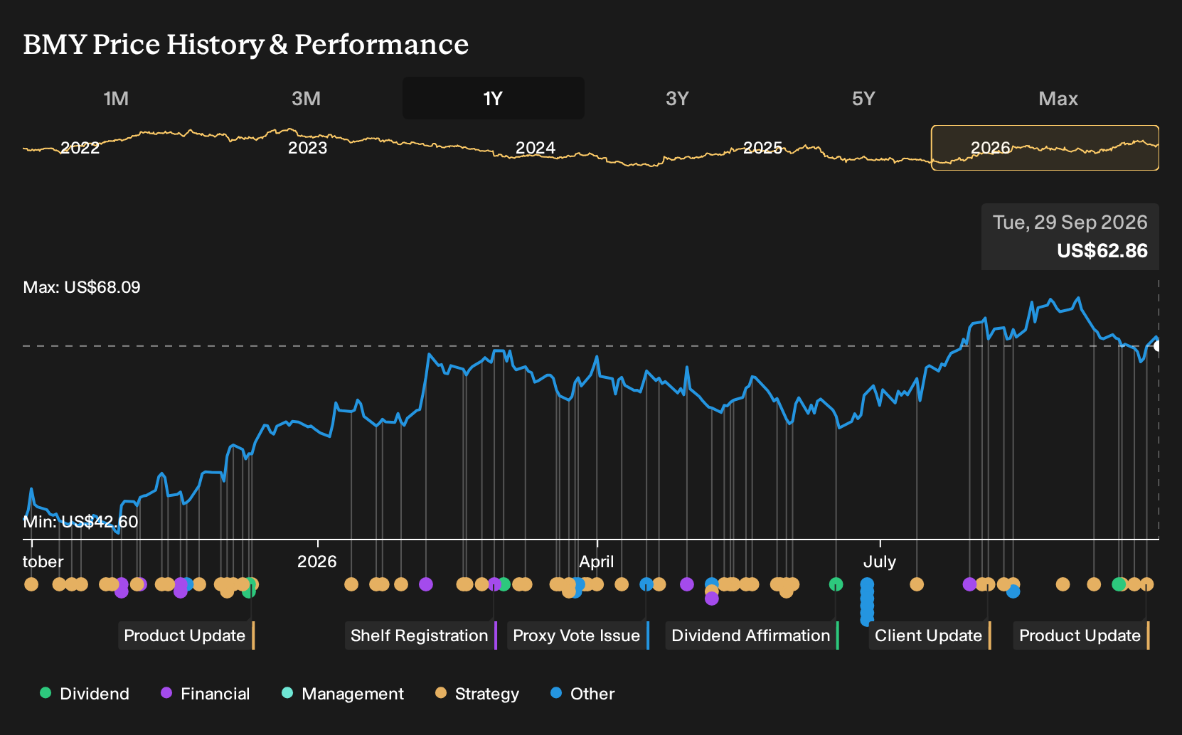Toggle Other events in legend
Viewport: 1182px width, 735px height.
click(x=582, y=694)
